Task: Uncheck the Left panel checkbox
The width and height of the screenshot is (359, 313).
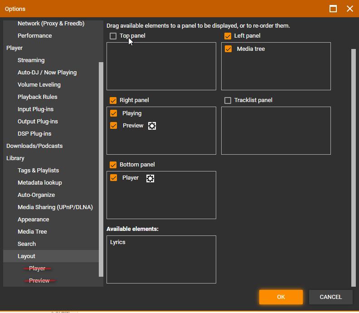Action: click(x=228, y=36)
